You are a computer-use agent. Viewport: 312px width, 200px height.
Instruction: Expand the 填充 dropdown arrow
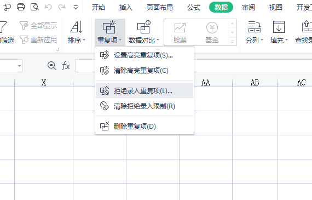[286, 40]
